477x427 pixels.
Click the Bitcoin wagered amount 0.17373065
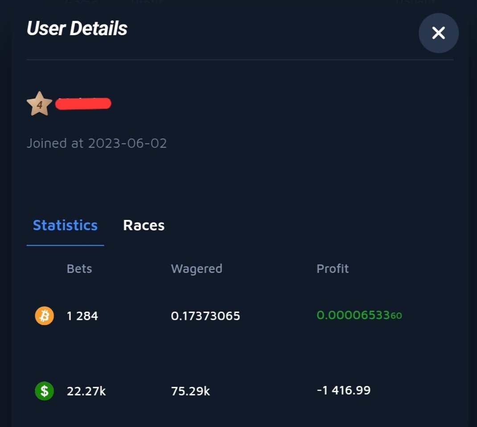coord(206,316)
